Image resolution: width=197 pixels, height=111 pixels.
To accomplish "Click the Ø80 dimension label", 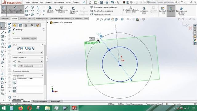I will 100,35.
